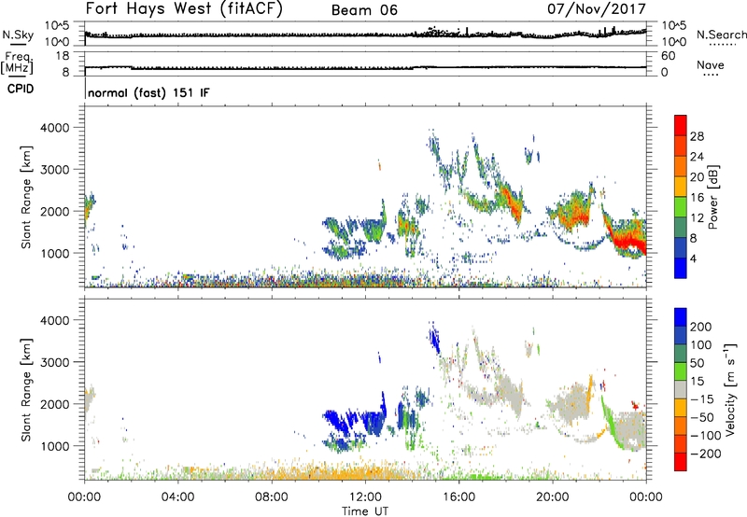Click the 'Beam 06' label
The width and height of the screenshot is (747, 517).
coord(364,10)
